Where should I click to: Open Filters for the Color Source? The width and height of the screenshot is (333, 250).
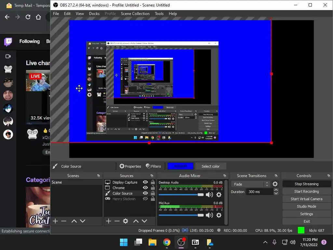coord(153,166)
